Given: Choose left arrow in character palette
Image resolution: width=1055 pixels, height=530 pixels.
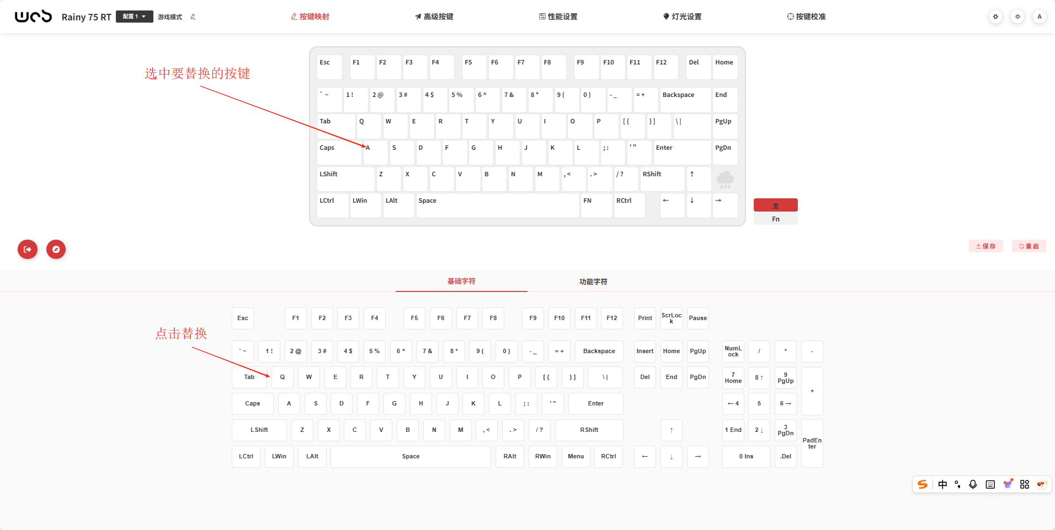Looking at the screenshot, I should coord(645,456).
